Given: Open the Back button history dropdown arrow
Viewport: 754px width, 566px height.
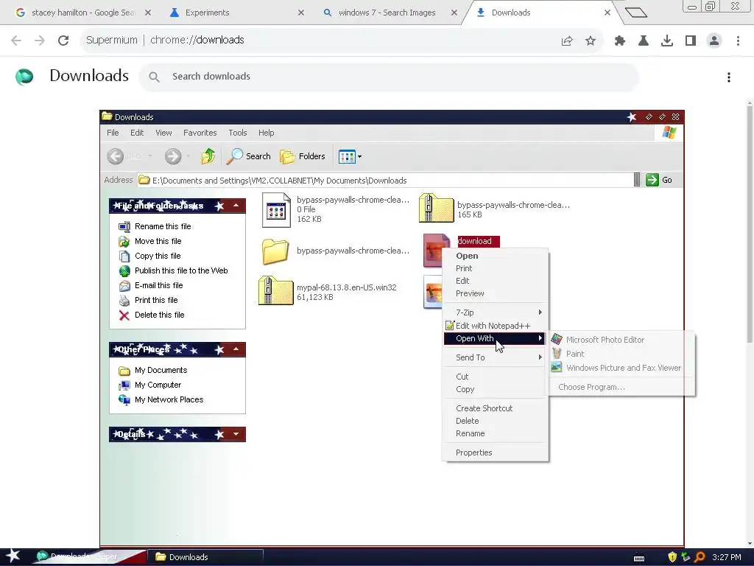Looking at the screenshot, I should click(150, 156).
